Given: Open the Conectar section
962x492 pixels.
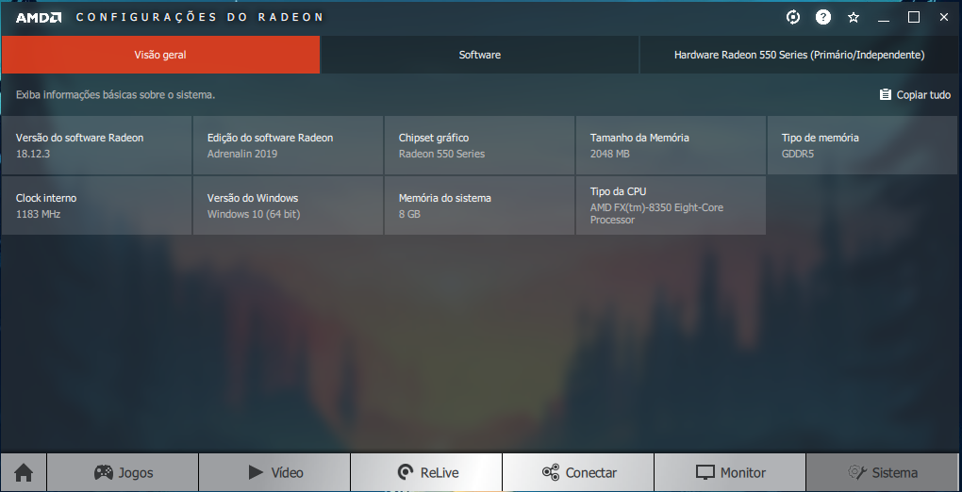Looking at the screenshot, I should [578, 472].
